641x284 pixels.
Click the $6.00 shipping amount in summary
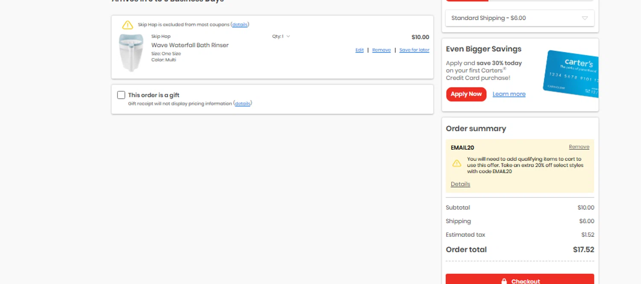click(x=587, y=221)
